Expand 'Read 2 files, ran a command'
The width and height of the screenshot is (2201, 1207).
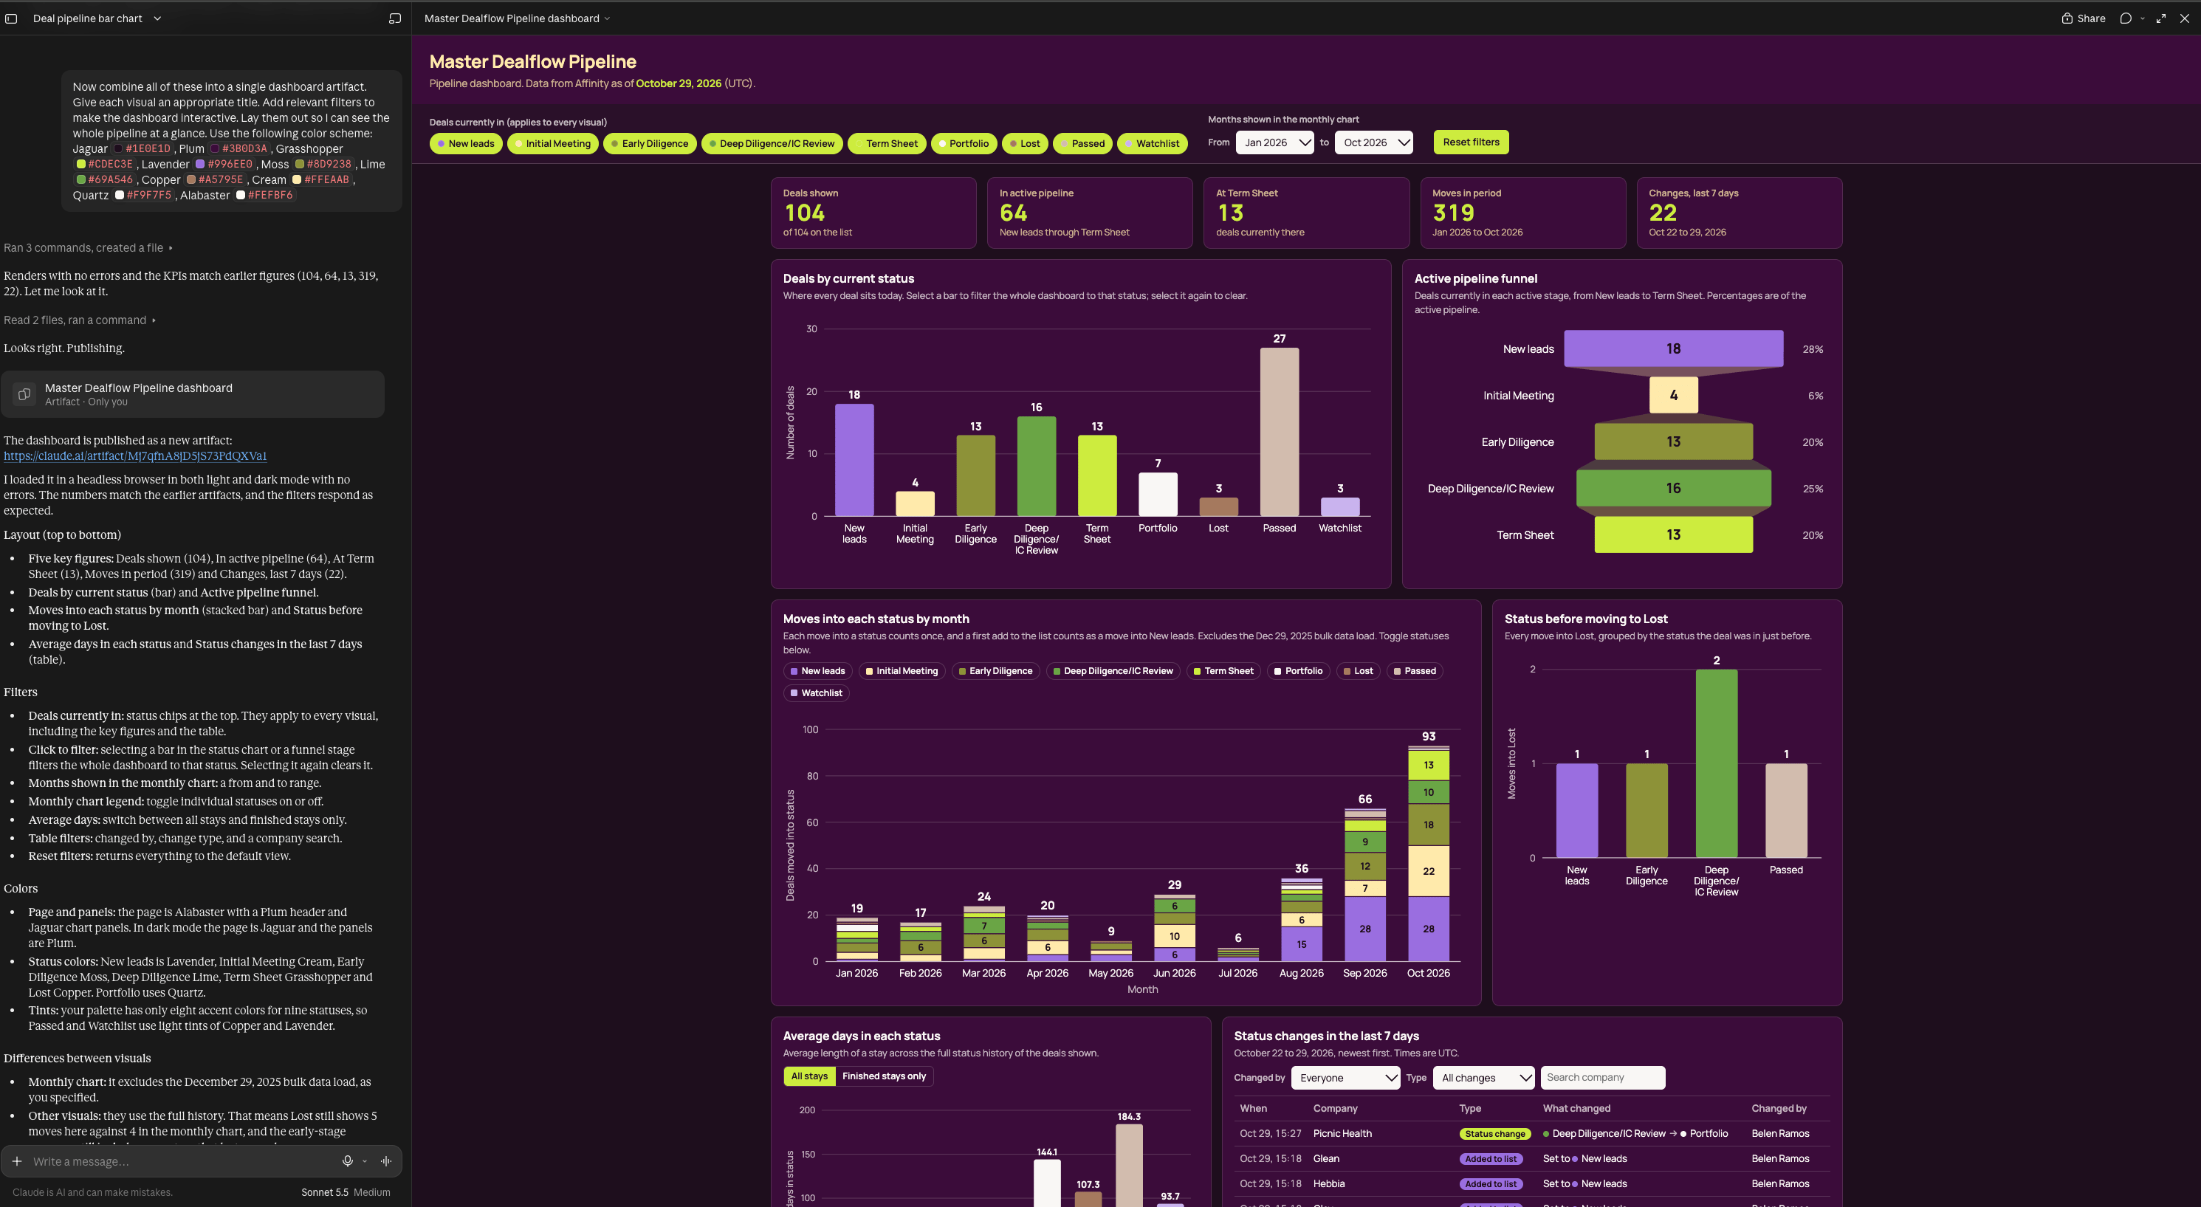coord(80,320)
